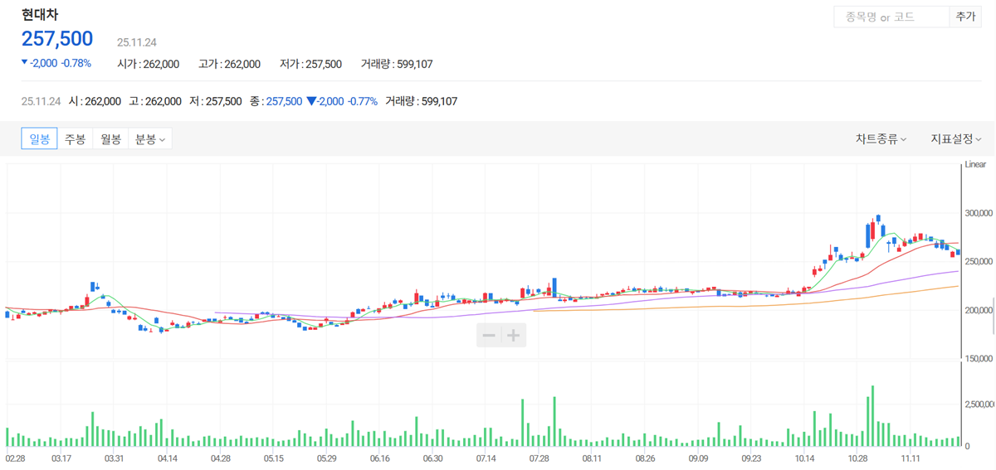996x470 pixels.
Task: Click the 25.11.24 date beside current price
Action: coord(137,41)
